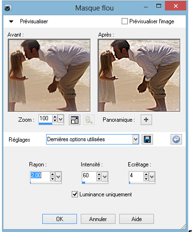The image size is (192, 232).
Task: Decrease Intensité value with down arrow
Action: pos(99,179)
